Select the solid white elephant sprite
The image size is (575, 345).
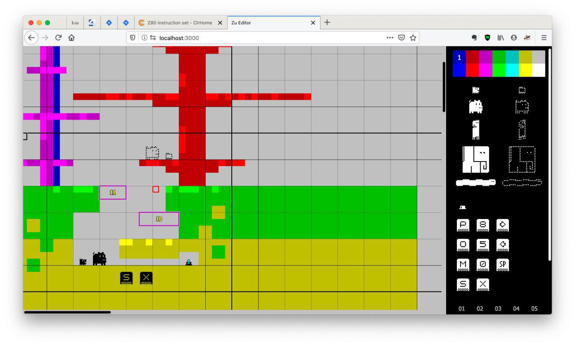[476, 159]
